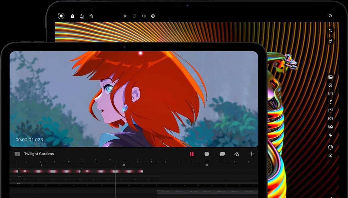Toggle the concentric circles target icon

tap(153, 16)
